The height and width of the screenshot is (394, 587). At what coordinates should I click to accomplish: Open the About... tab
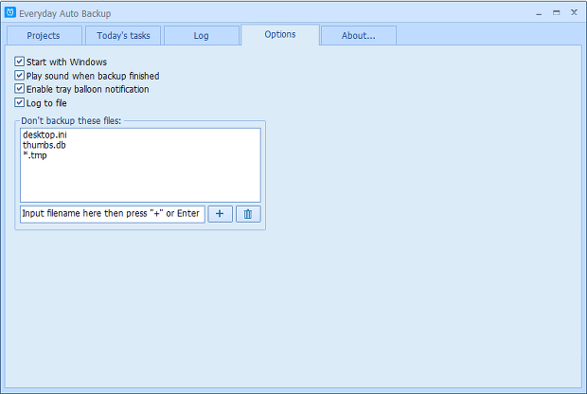(x=358, y=36)
